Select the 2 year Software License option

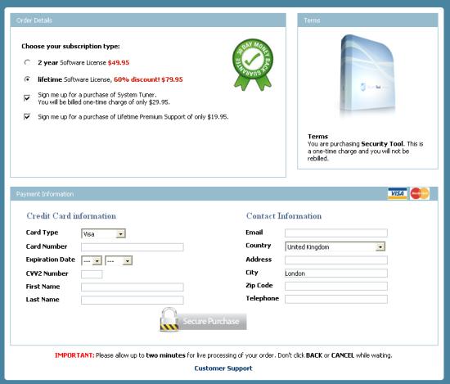pos(27,62)
